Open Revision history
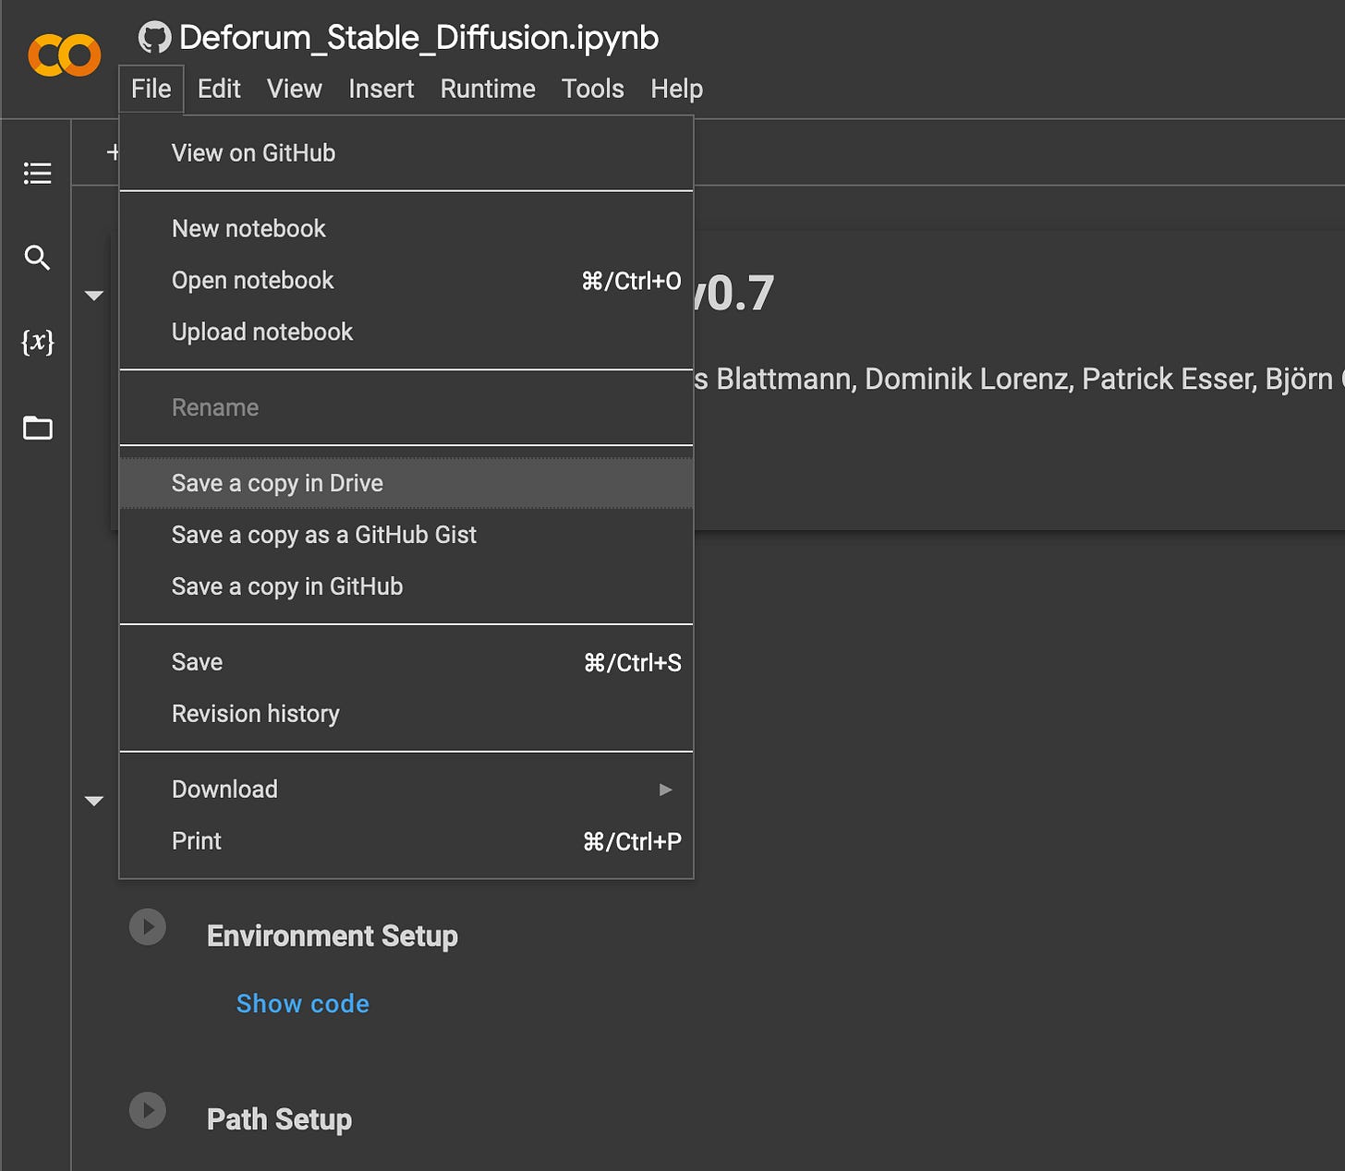 tap(406, 714)
